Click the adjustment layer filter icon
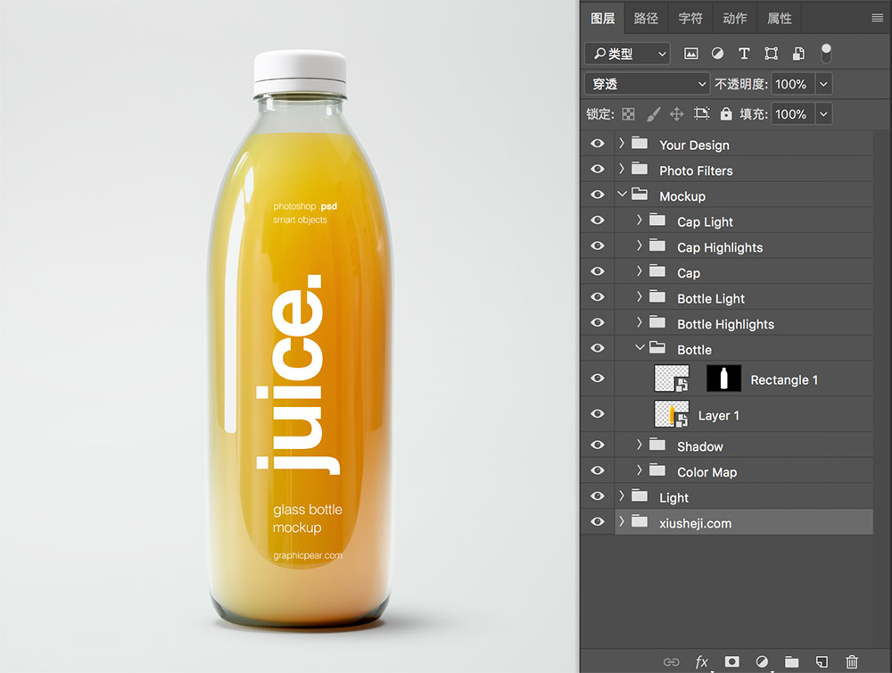892x673 pixels. click(x=717, y=54)
